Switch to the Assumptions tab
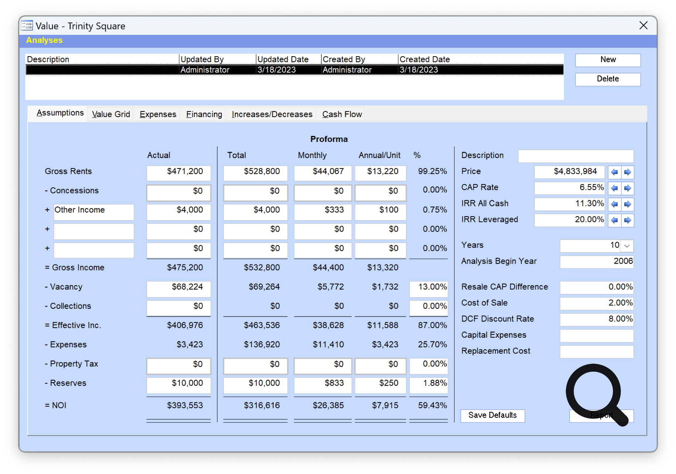676x474 pixels. [60, 113]
